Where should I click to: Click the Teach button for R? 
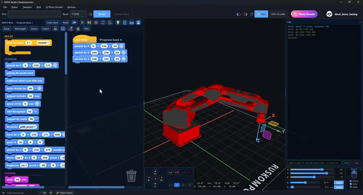click(339, 183)
